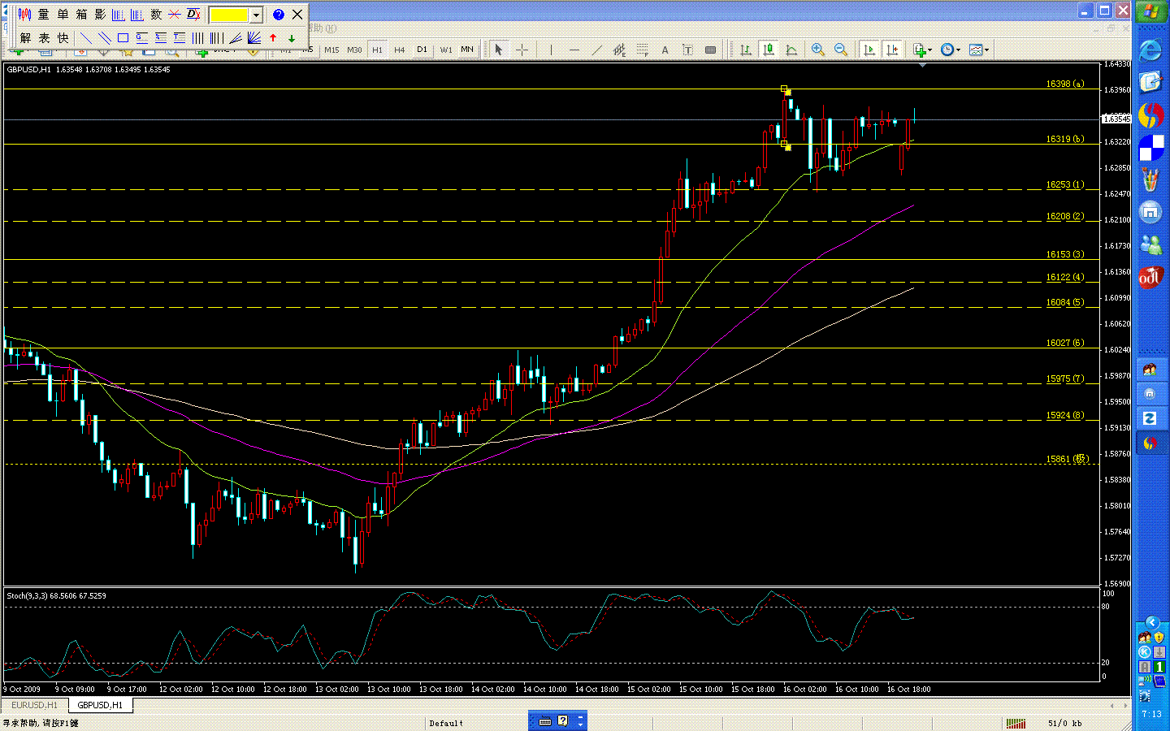Select the parallel diagonal lines tool

[x=104, y=37]
